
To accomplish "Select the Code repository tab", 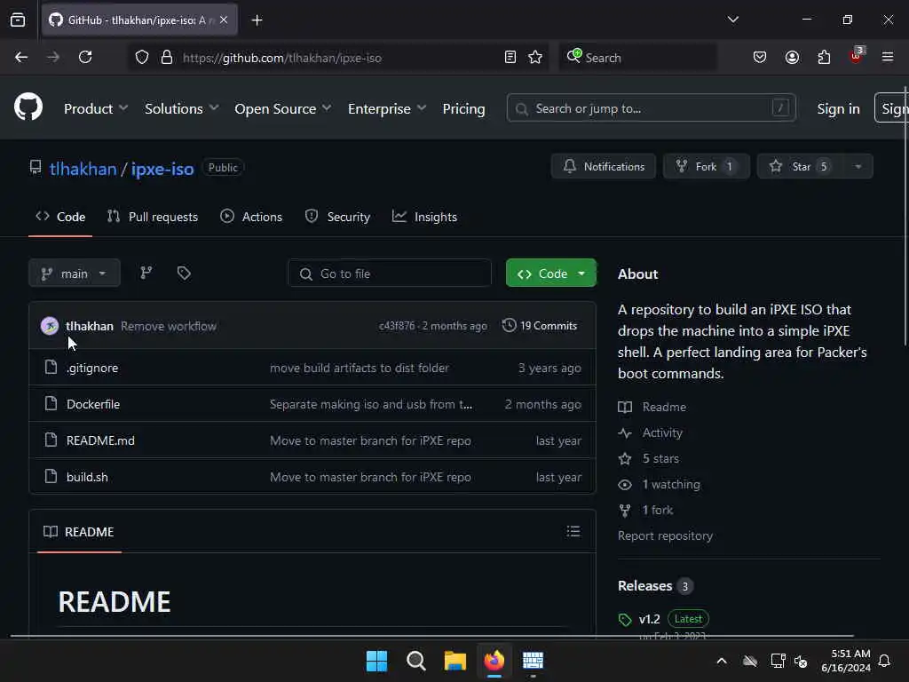I will point(60,217).
